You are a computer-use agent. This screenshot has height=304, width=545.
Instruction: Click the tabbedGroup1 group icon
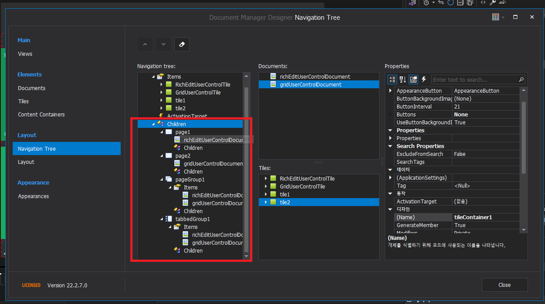[x=169, y=219]
